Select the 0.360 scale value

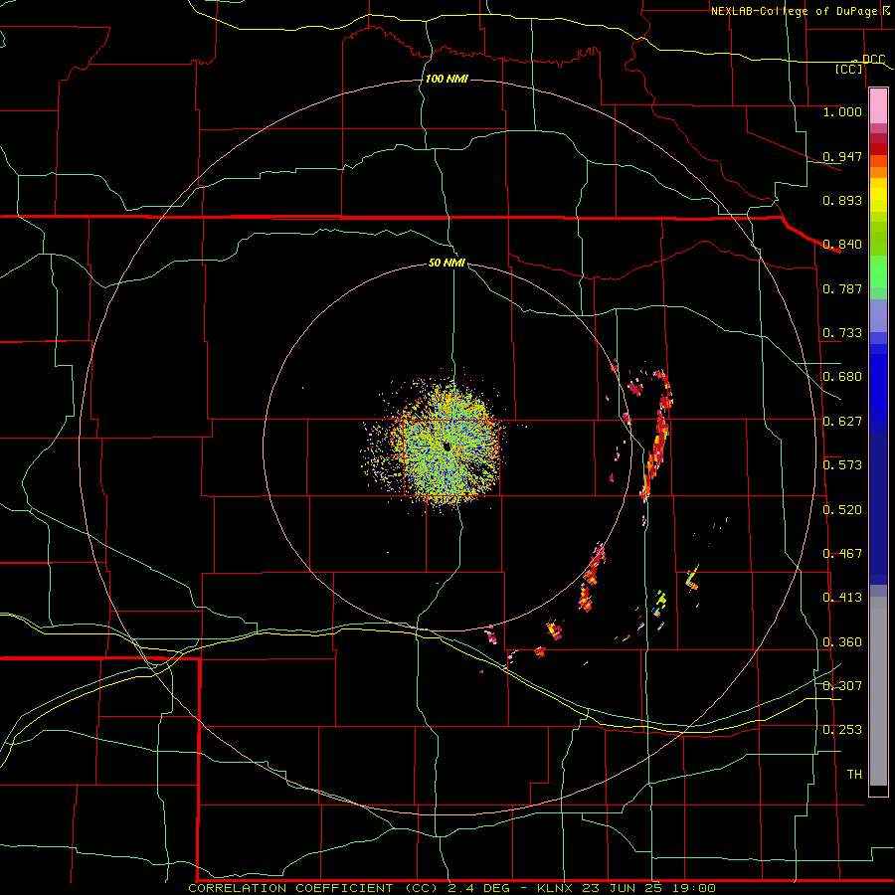pyautogui.click(x=842, y=642)
